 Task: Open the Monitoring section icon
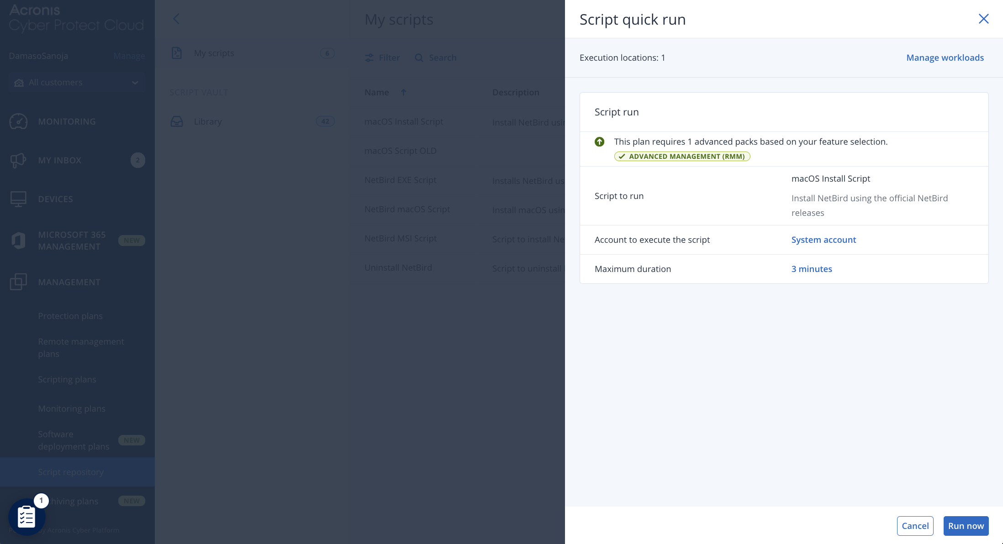point(18,121)
